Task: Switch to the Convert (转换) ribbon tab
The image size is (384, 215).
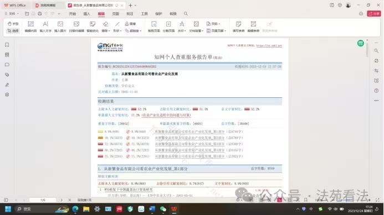Action: click(x=173, y=14)
